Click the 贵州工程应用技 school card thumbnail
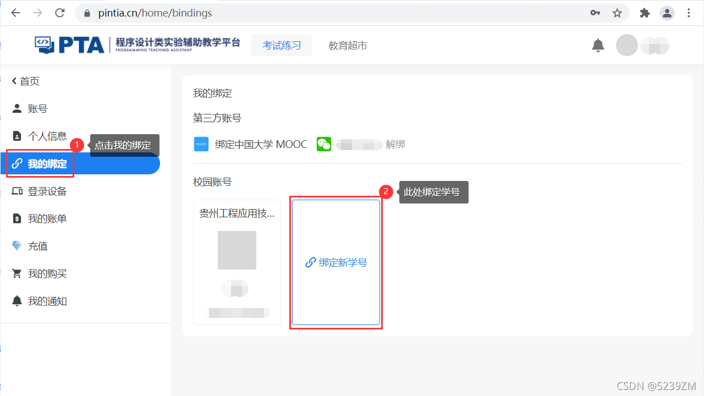 tap(237, 250)
